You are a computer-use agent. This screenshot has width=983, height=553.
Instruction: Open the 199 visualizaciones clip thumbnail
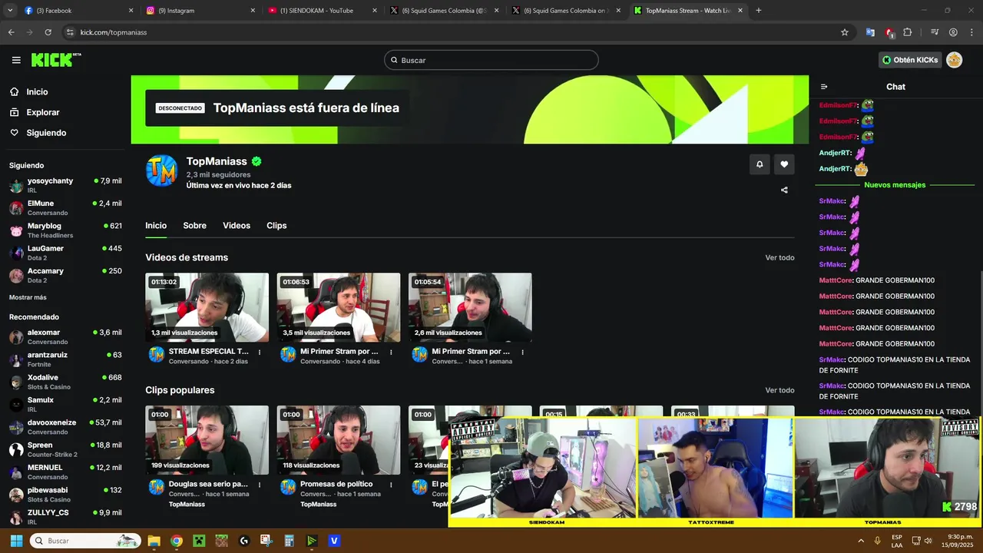[x=207, y=440]
